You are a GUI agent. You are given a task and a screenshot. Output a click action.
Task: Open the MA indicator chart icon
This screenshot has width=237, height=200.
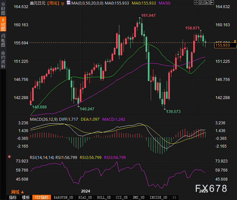pos(68,3)
